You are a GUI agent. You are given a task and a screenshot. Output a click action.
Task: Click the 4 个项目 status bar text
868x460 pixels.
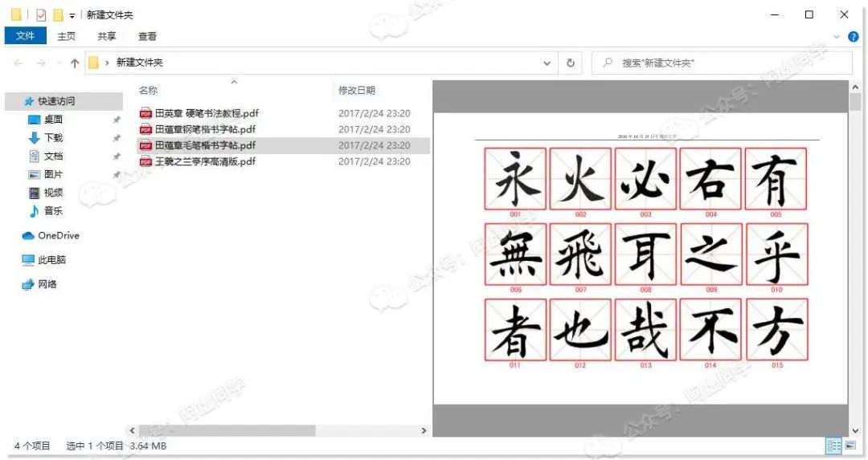(32, 446)
